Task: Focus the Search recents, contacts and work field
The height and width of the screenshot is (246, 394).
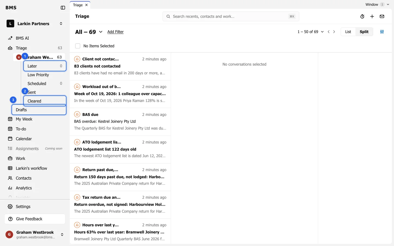Action: pyautogui.click(x=231, y=16)
